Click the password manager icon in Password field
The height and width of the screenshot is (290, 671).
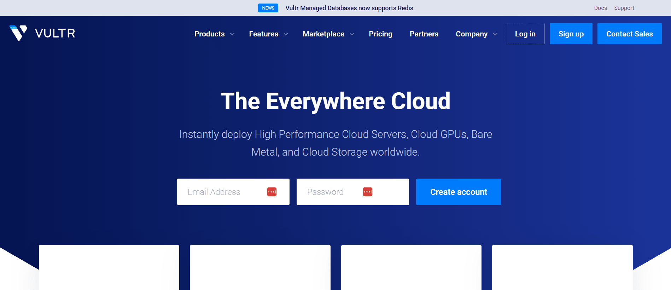pos(367,192)
